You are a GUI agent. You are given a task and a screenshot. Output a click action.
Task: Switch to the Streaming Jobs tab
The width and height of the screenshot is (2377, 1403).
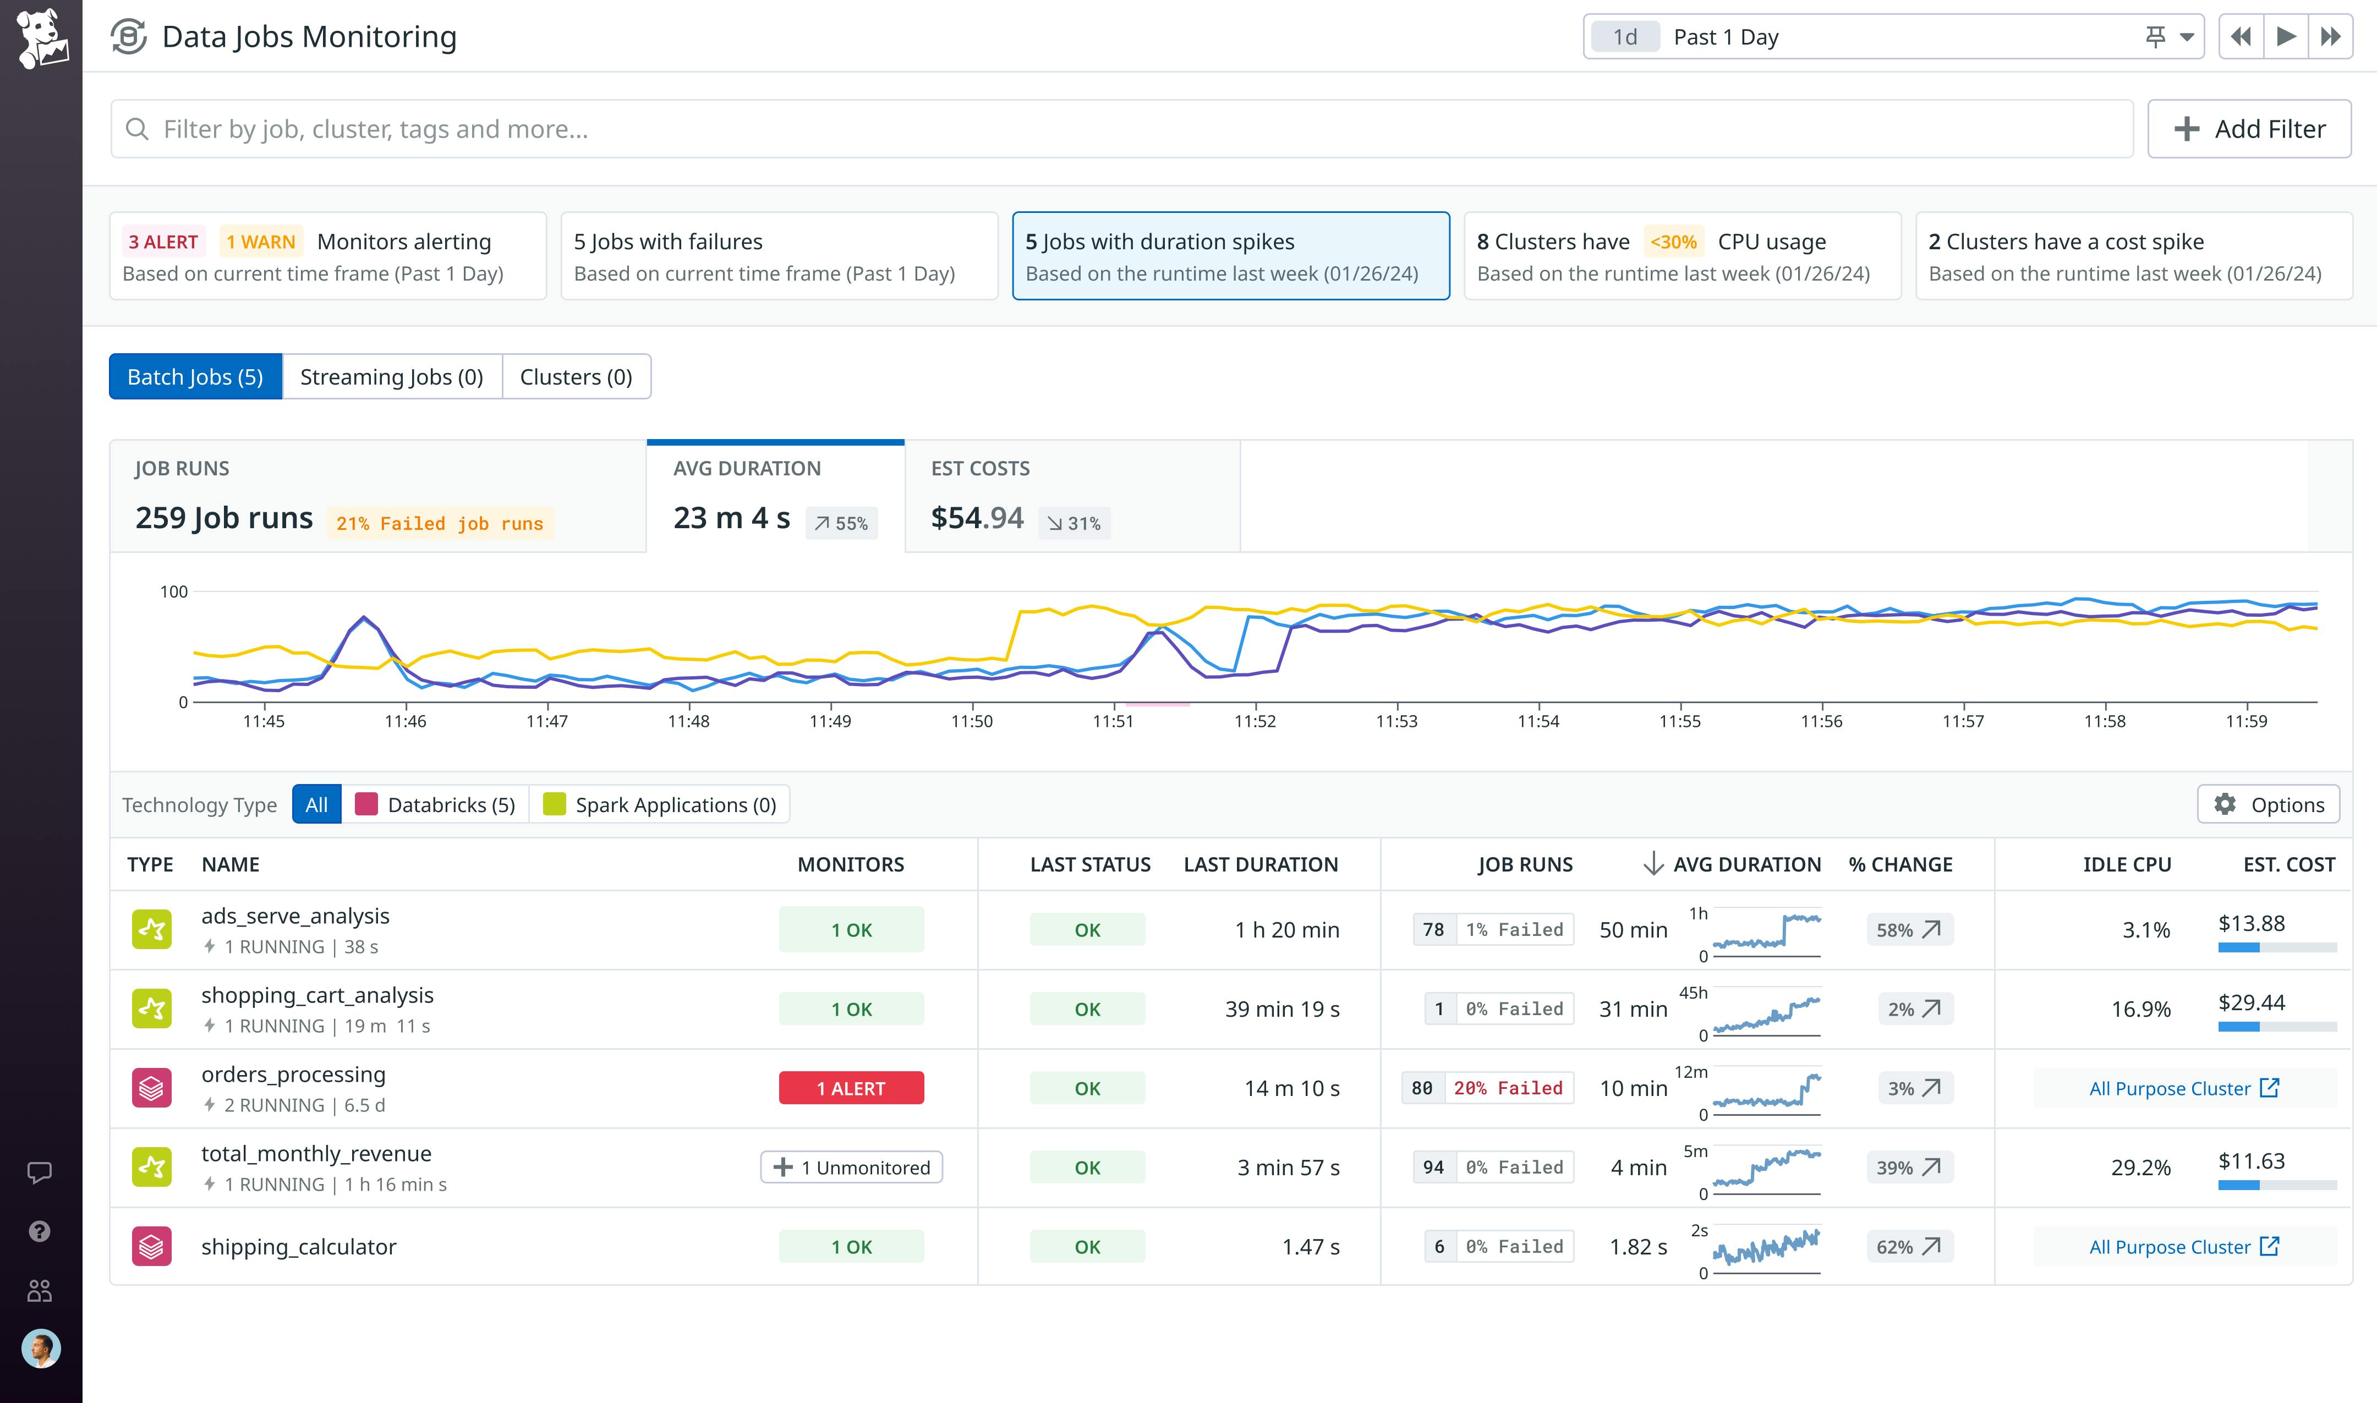[391, 376]
